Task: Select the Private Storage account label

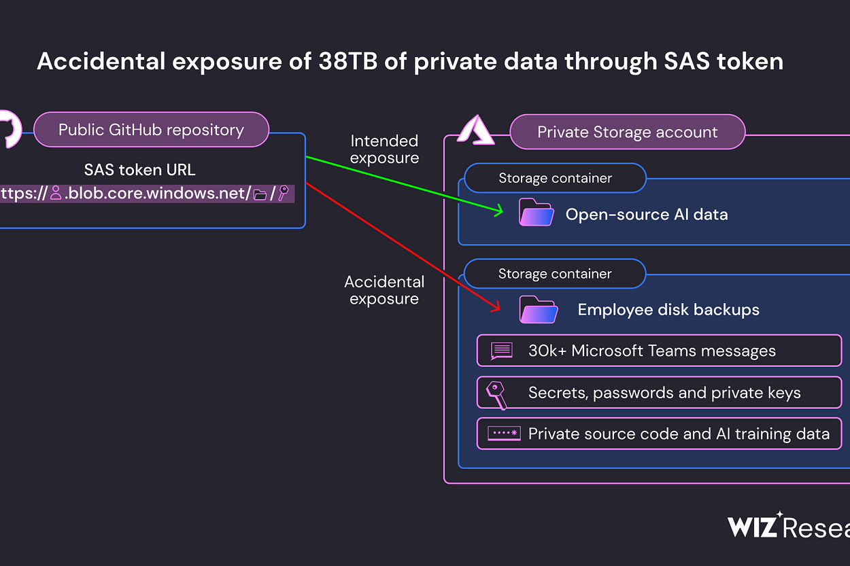Action: point(627,132)
